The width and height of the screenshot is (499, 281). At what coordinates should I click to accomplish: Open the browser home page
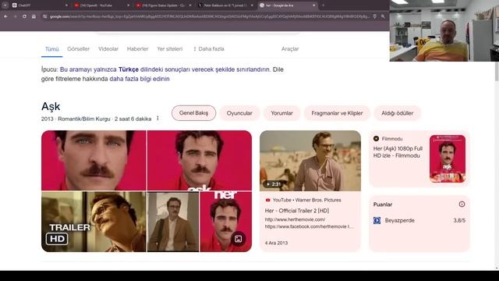tap(34, 16)
